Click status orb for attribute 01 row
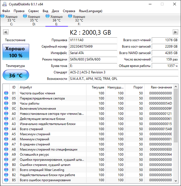 [x=6, y=93]
